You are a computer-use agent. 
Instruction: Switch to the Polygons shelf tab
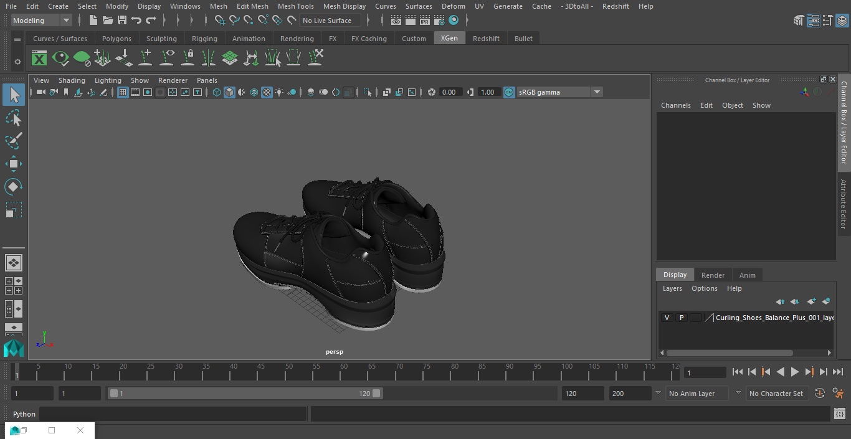tap(116, 39)
